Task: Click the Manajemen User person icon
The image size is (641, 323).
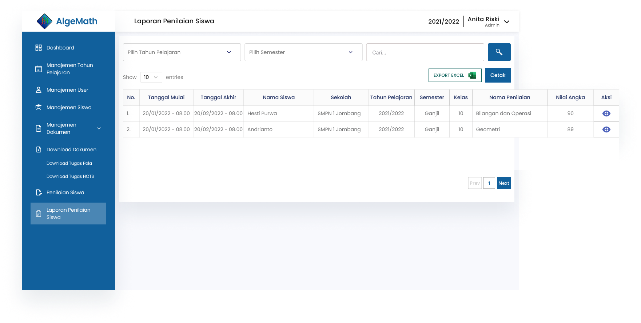Action: (39, 90)
